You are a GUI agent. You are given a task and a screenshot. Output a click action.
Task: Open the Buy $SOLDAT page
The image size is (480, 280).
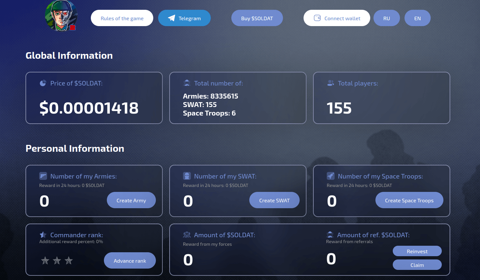click(257, 18)
